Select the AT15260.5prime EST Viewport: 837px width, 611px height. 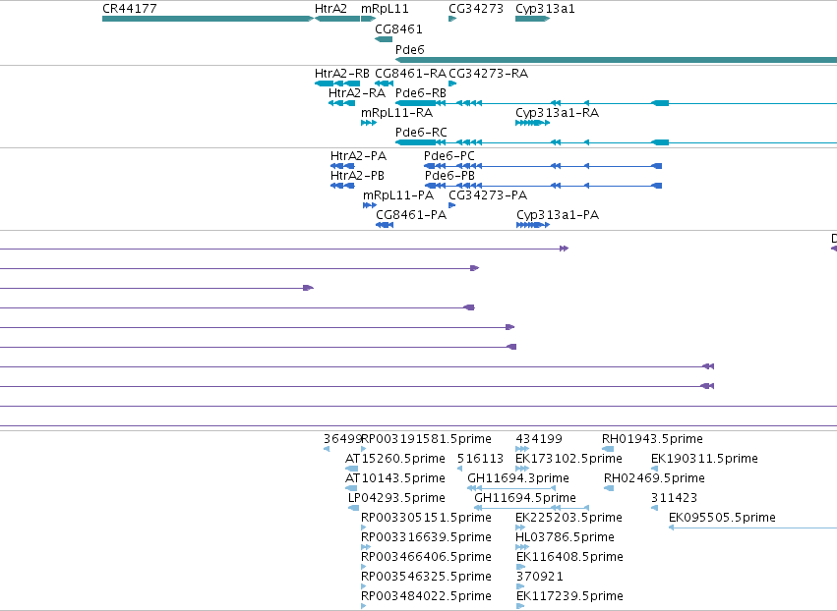click(x=351, y=469)
